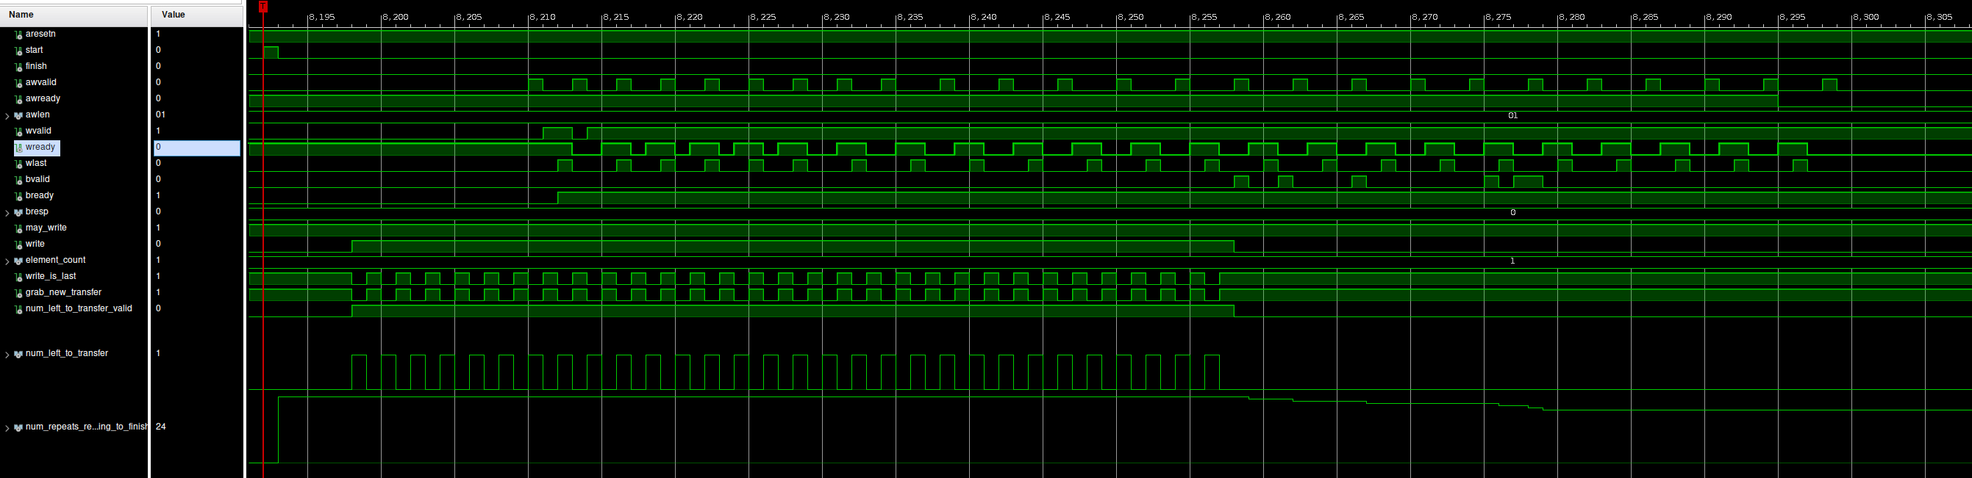Click the wlast signal icon
1972x478 pixels.
pos(18,164)
